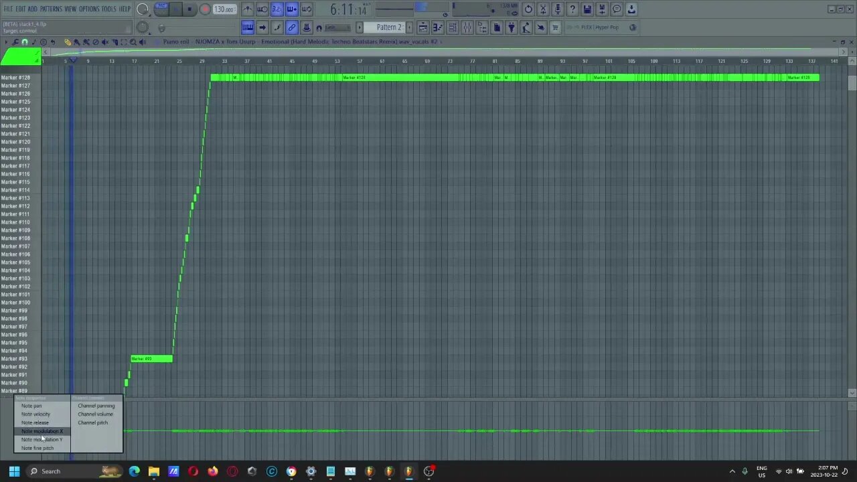Image resolution: width=857 pixels, height=482 pixels.
Task: Open the channel rack icon
Action: (452, 27)
